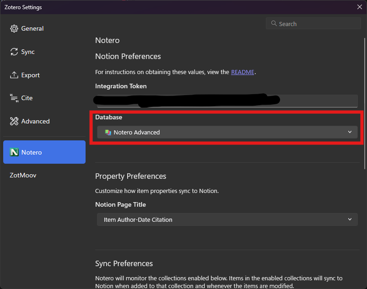Click the search magnifier icon

274,24
